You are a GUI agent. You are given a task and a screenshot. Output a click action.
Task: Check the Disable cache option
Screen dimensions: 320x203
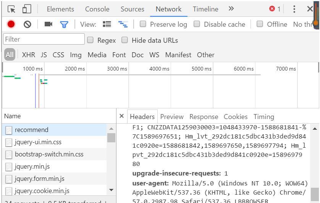(197, 24)
